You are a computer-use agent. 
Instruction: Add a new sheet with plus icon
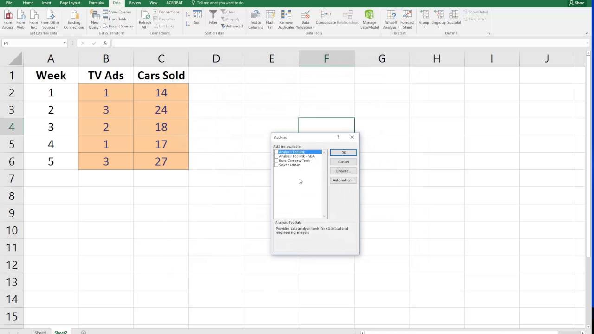pos(84,332)
